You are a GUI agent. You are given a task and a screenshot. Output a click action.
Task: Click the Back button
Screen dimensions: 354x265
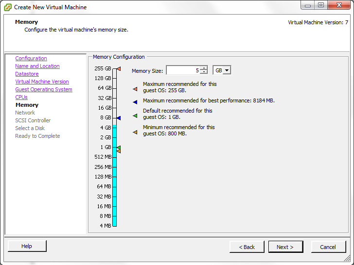tap(247, 247)
